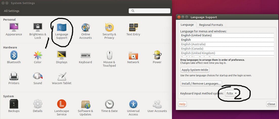Viewport: 279px width, 119px height.
Task: Select English (Australia) in the list
Action: click(227, 44)
